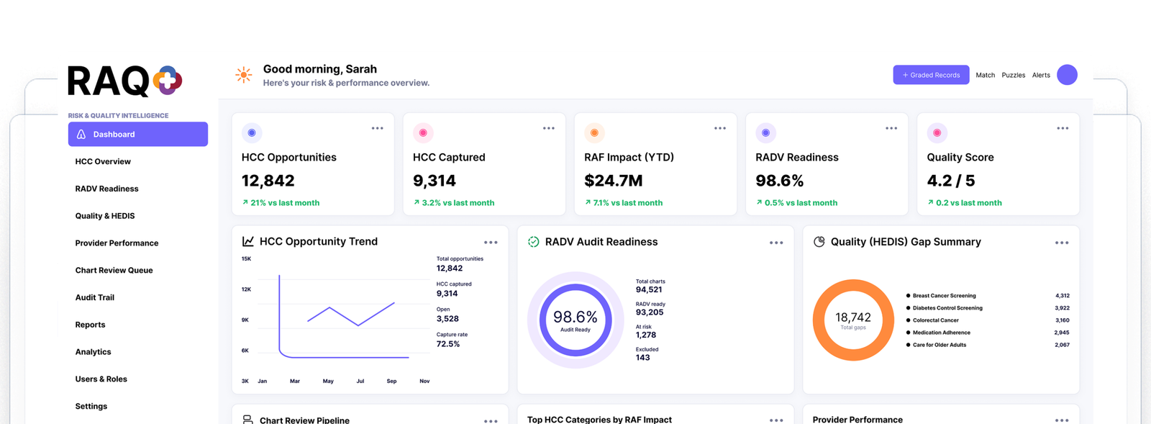Open Quality Score card three-dot menu
The height and width of the screenshot is (424, 1151).
click(x=1063, y=128)
